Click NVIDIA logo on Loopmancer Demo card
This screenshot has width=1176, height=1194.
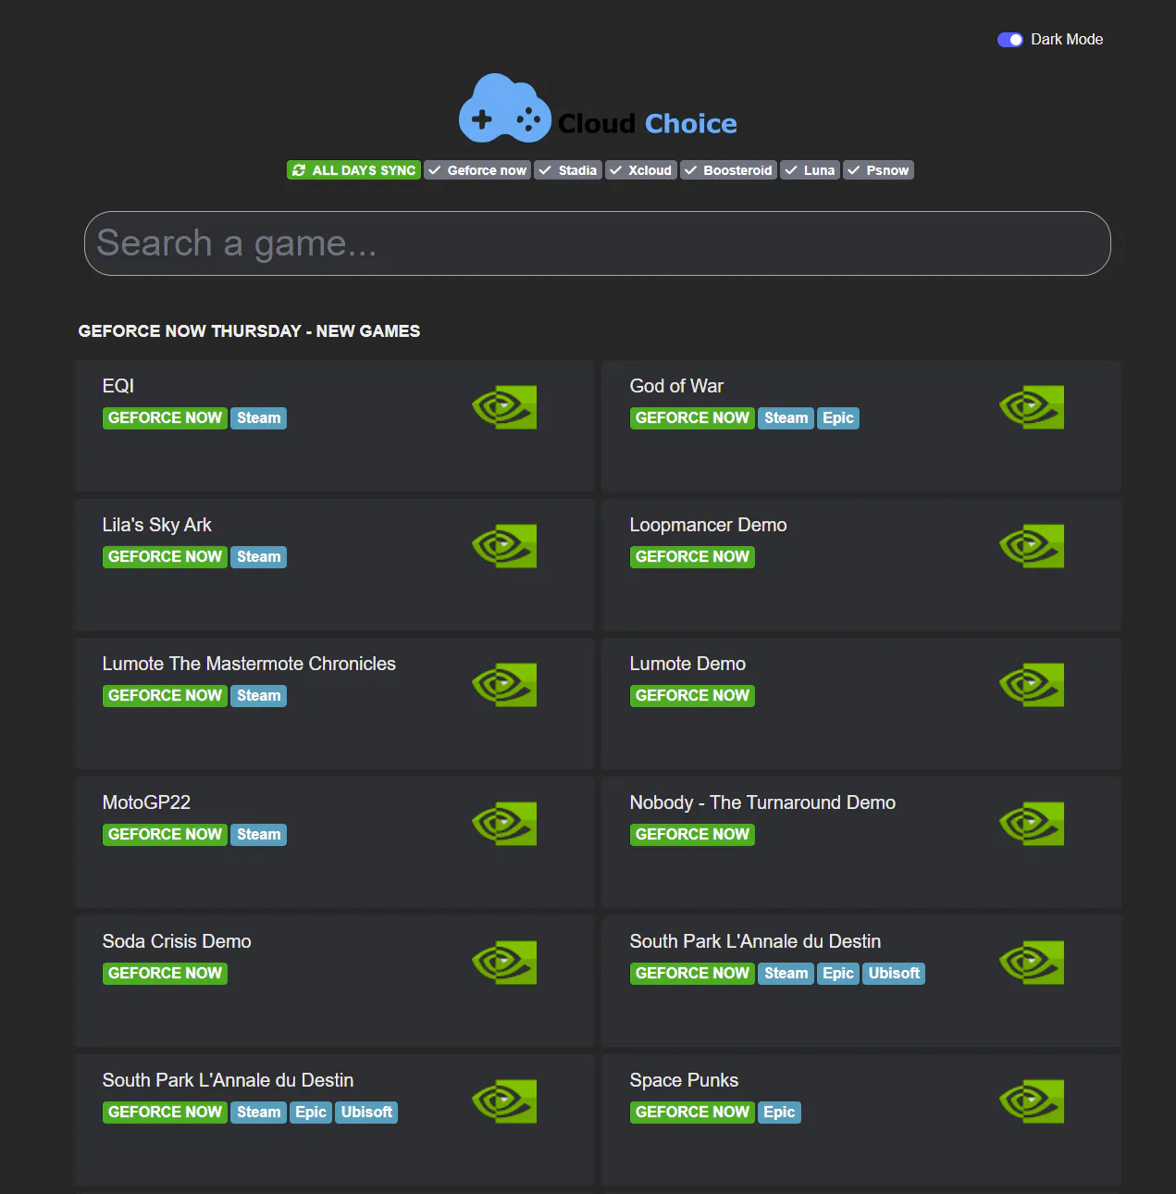(1032, 546)
